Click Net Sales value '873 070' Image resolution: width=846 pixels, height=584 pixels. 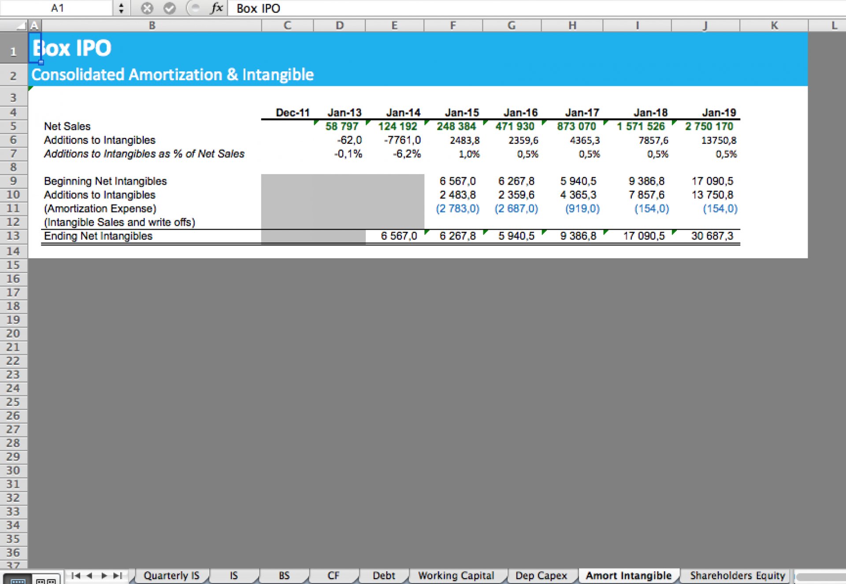click(576, 126)
